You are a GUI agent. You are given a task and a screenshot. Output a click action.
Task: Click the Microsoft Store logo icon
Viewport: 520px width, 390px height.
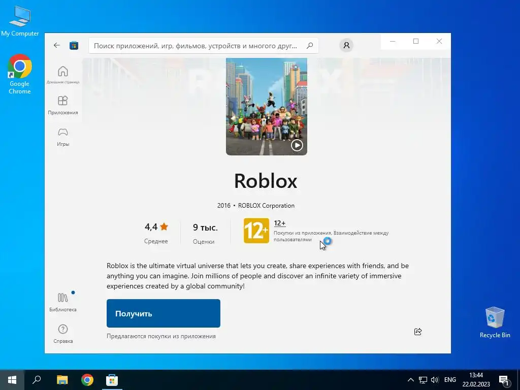click(x=74, y=45)
